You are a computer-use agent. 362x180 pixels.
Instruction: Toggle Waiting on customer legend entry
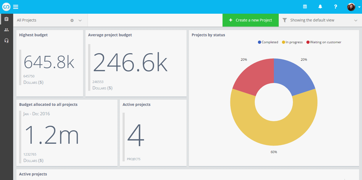click(x=324, y=42)
